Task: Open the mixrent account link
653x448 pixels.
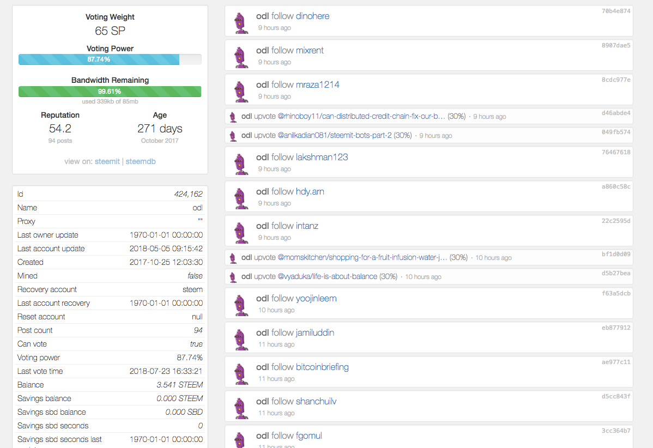Action: click(x=310, y=50)
